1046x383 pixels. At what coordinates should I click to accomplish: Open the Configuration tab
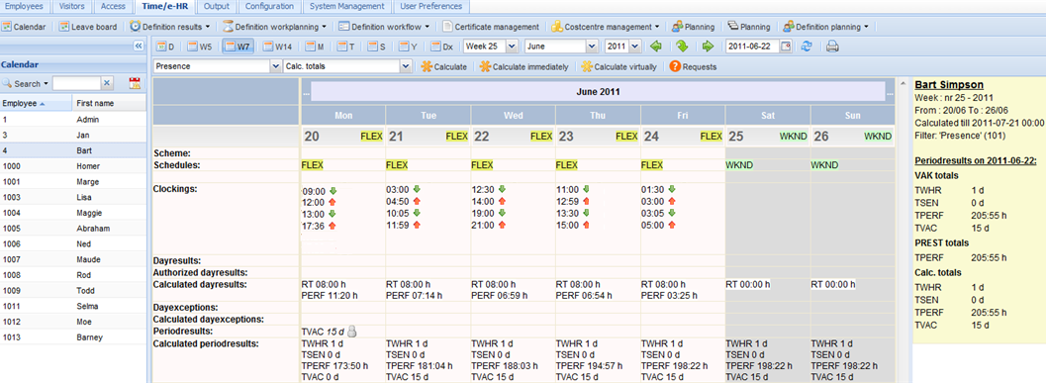[x=269, y=6]
